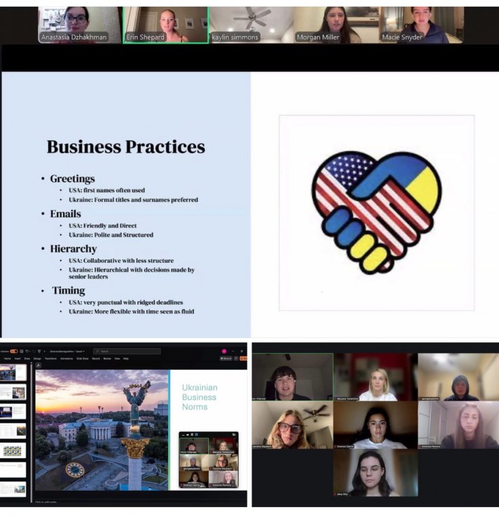Click the Undo arrow icon

click(26, 351)
